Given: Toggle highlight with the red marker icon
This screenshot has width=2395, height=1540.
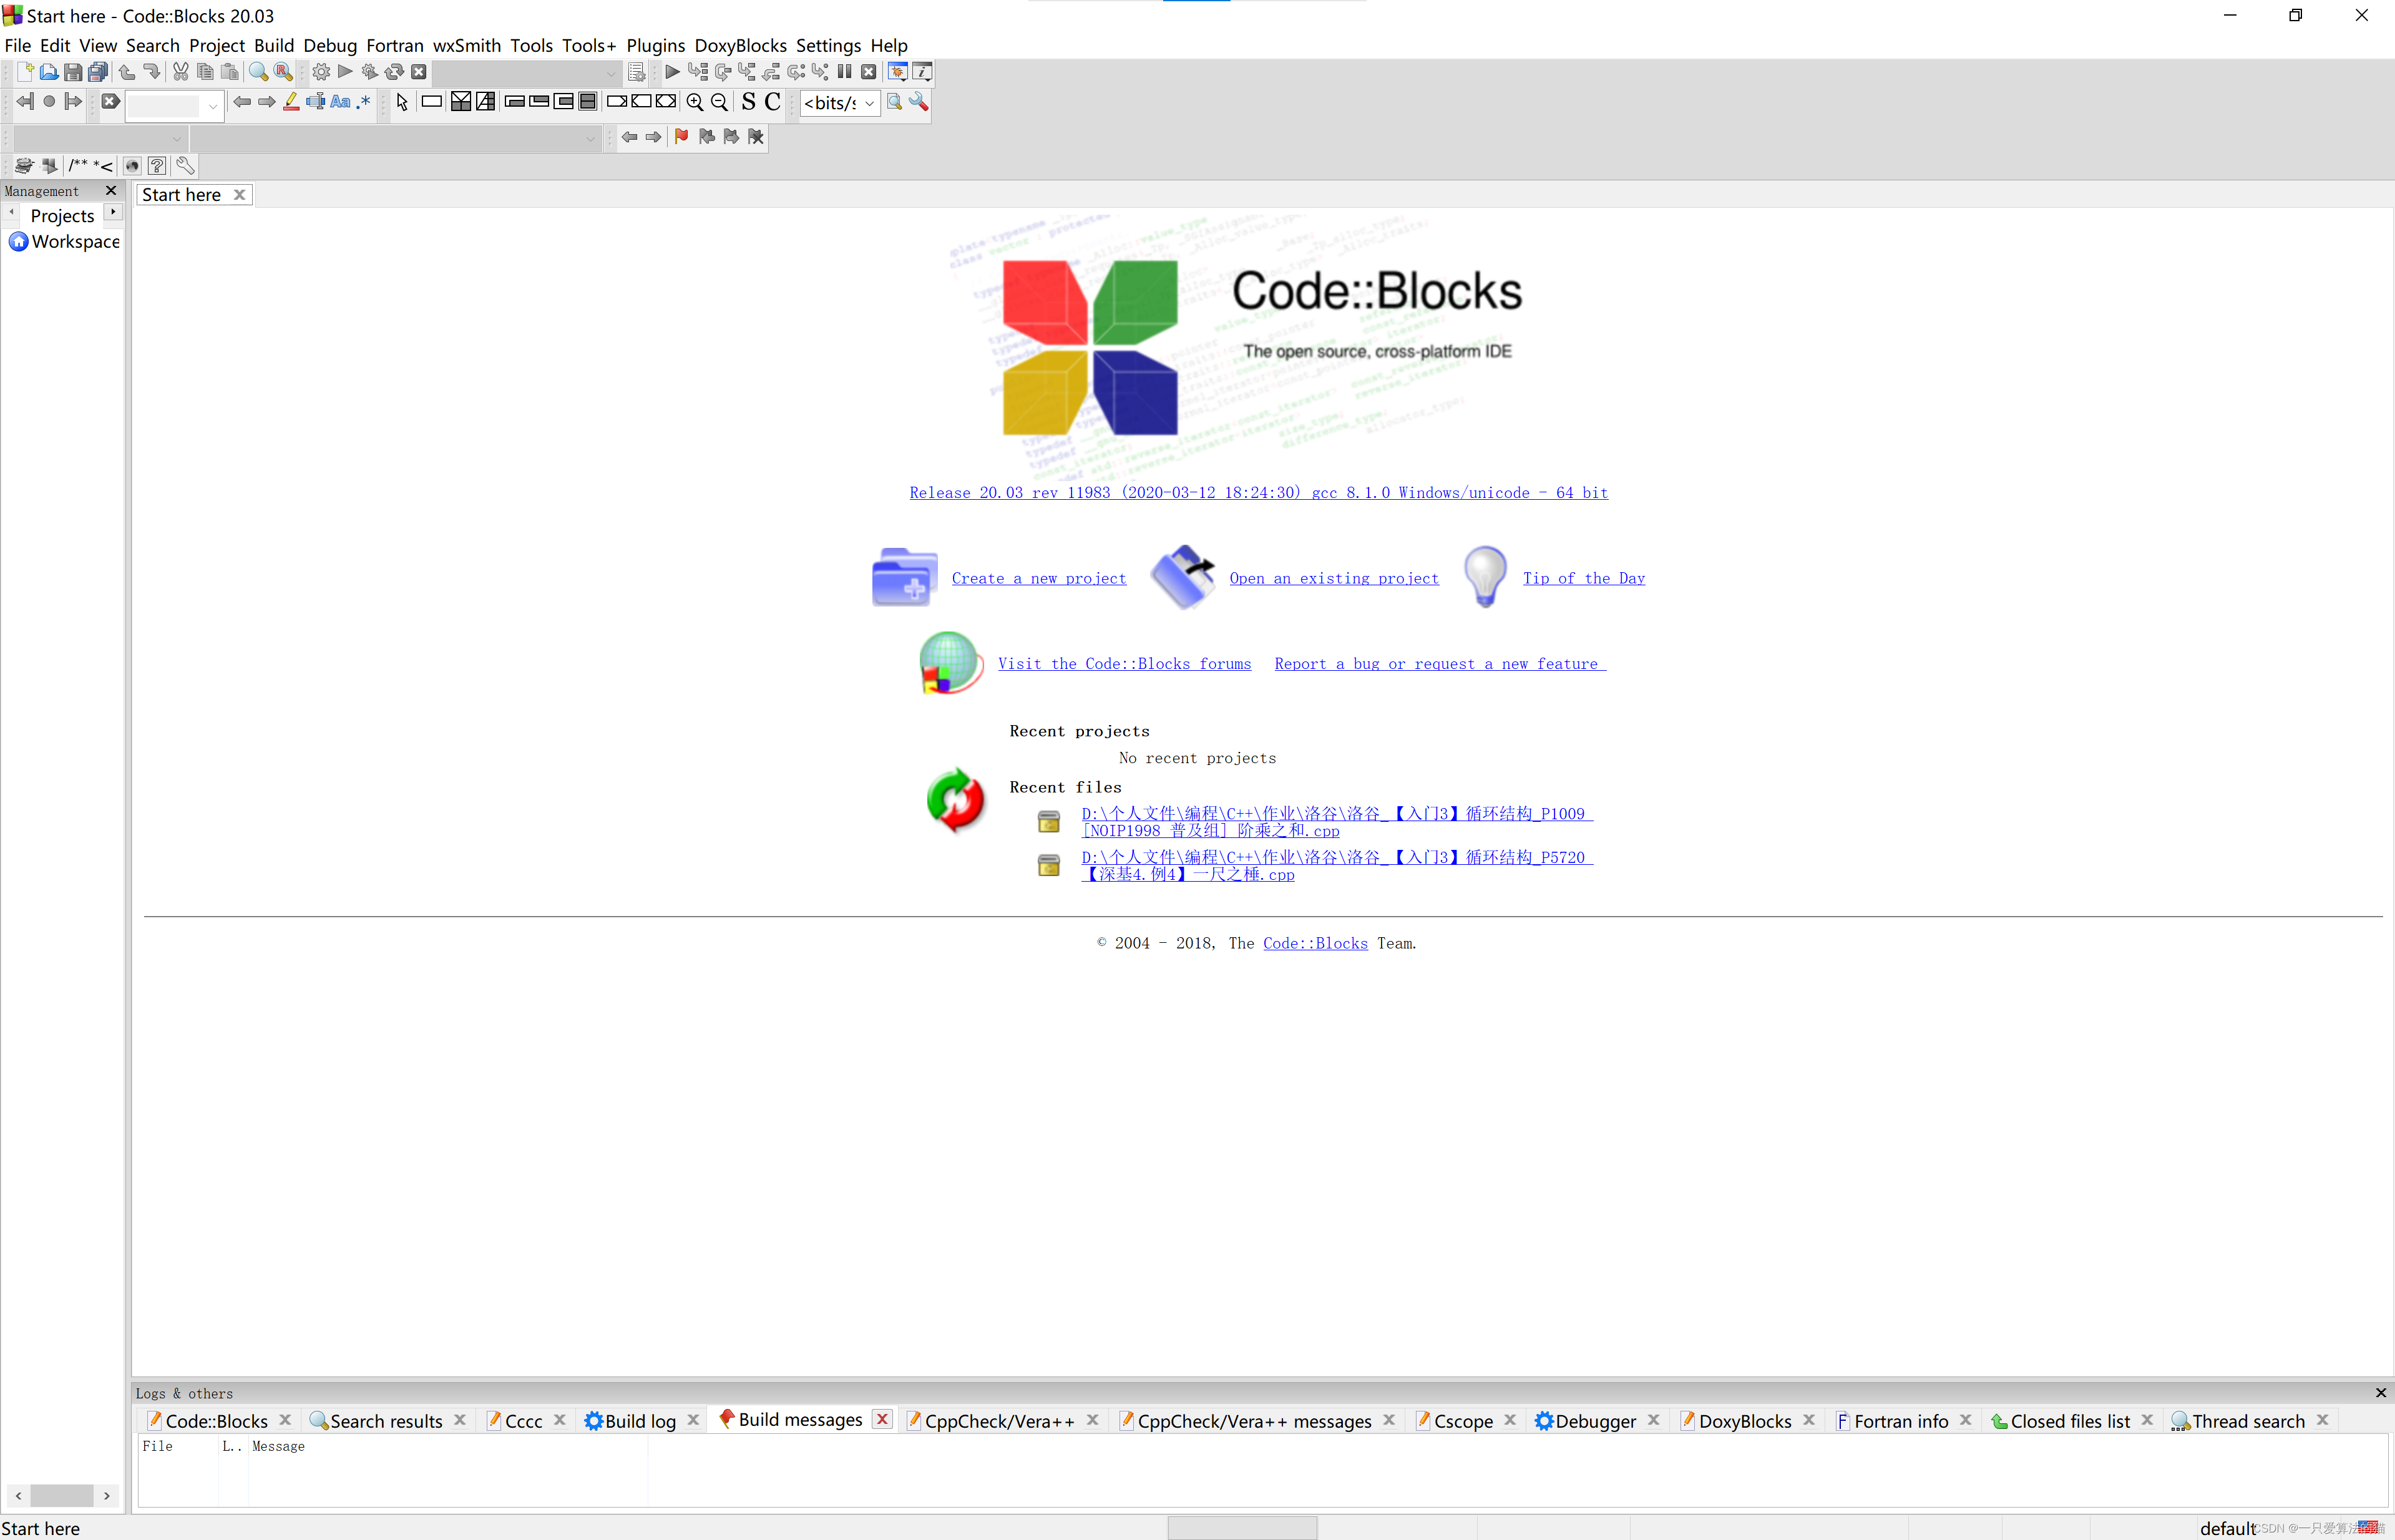Looking at the screenshot, I should point(291,102).
